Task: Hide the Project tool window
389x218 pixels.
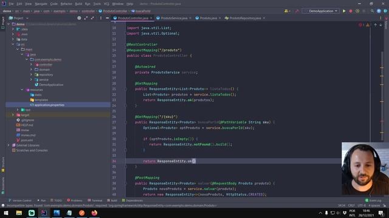Action: click(x=107, y=18)
